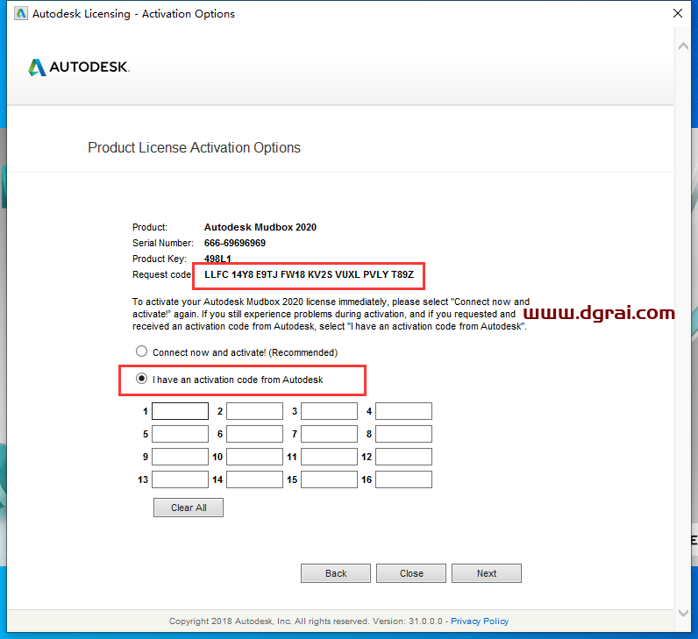This screenshot has width=698, height=639.
Task: Click the Close button beside Back
Action: pos(411,573)
